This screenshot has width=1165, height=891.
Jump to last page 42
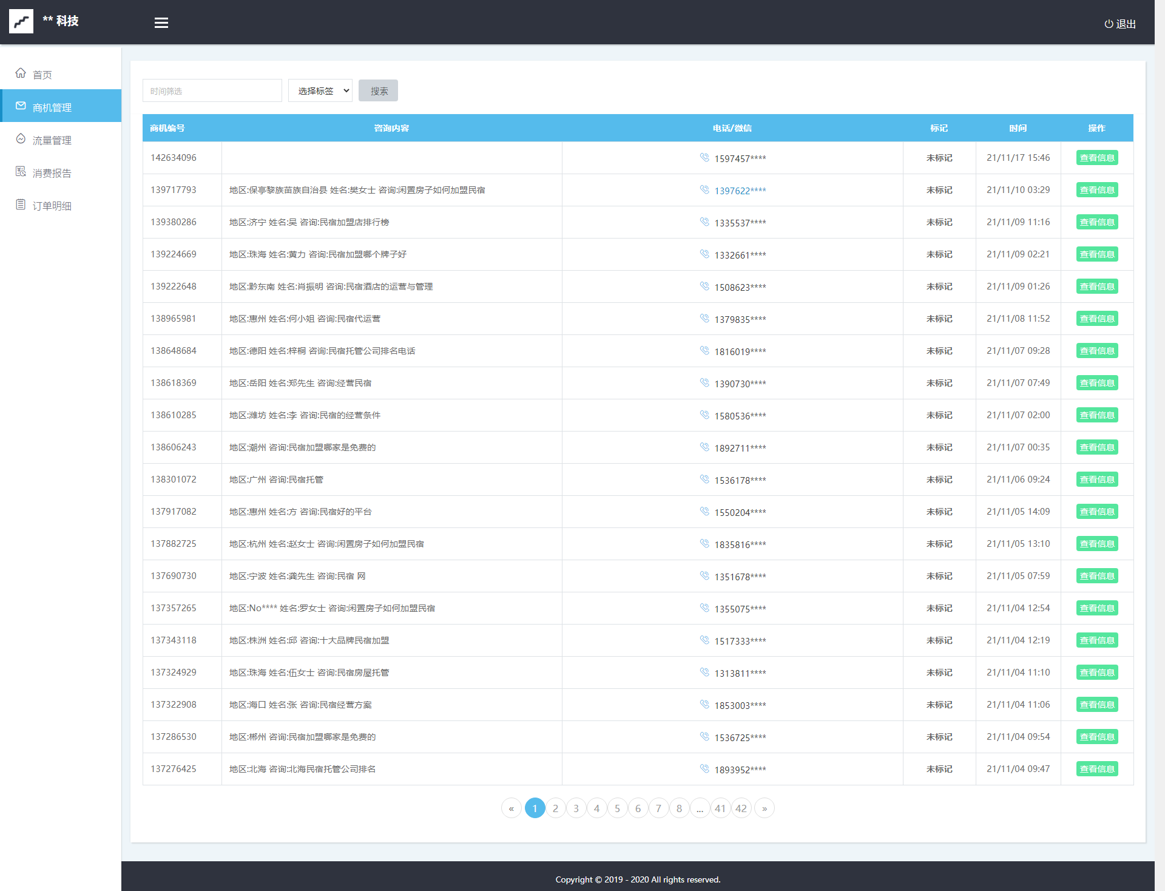(x=741, y=808)
